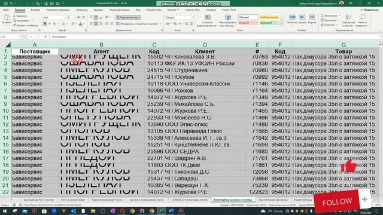
Task: Toggle align right
Action: [x=101, y=24]
